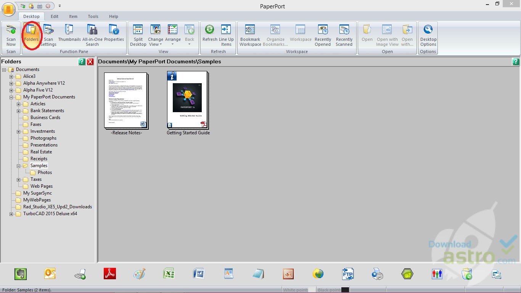Collapse the Documents root node
This screenshot has width=521, height=293.
[4, 69]
